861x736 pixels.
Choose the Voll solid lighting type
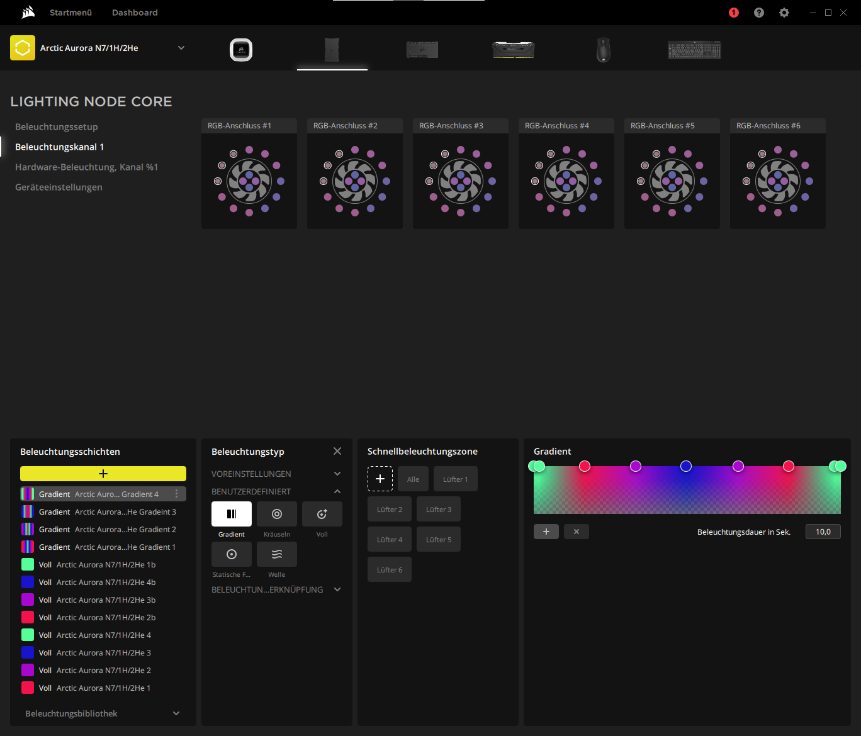pyautogui.click(x=322, y=514)
